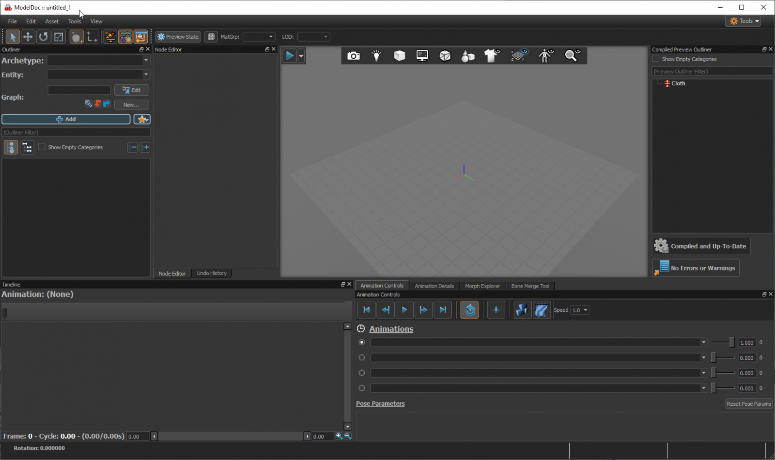
Task: Select the Move tool in the toolbar
Action: coord(28,36)
